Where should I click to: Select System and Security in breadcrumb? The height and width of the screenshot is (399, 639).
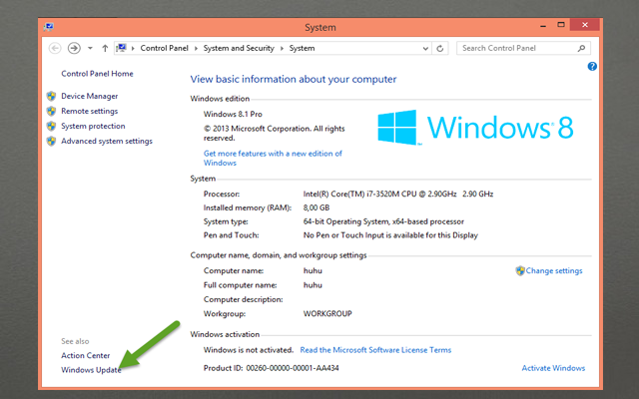pyautogui.click(x=240, y=48)
